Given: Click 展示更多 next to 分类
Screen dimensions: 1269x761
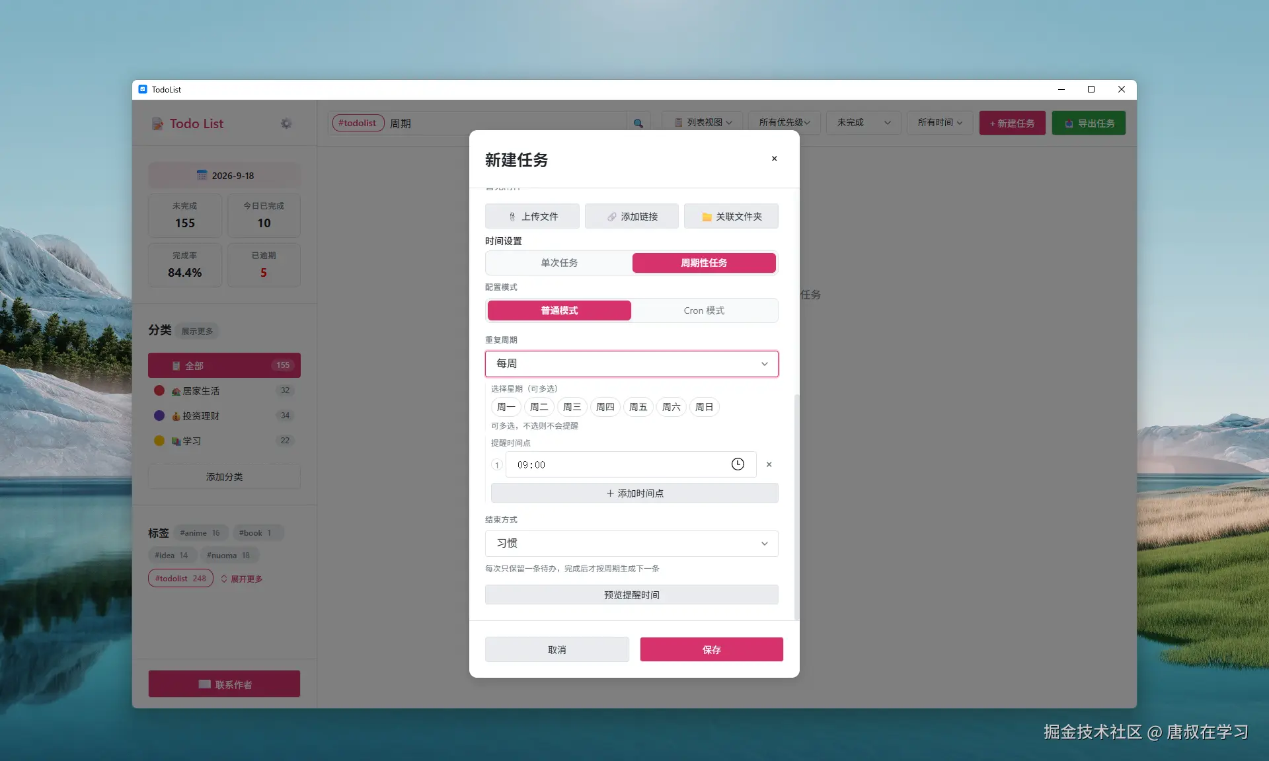Looking at the screenshot, I should click(197, 331).
